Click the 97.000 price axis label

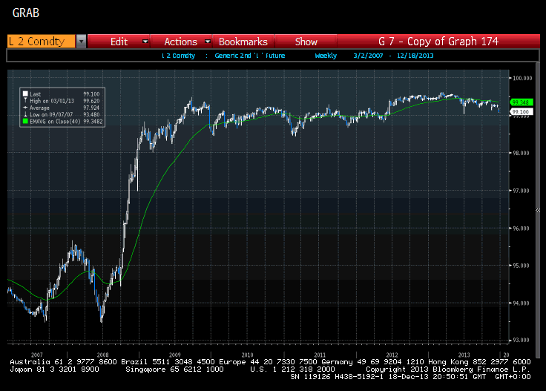click(521, 191)
